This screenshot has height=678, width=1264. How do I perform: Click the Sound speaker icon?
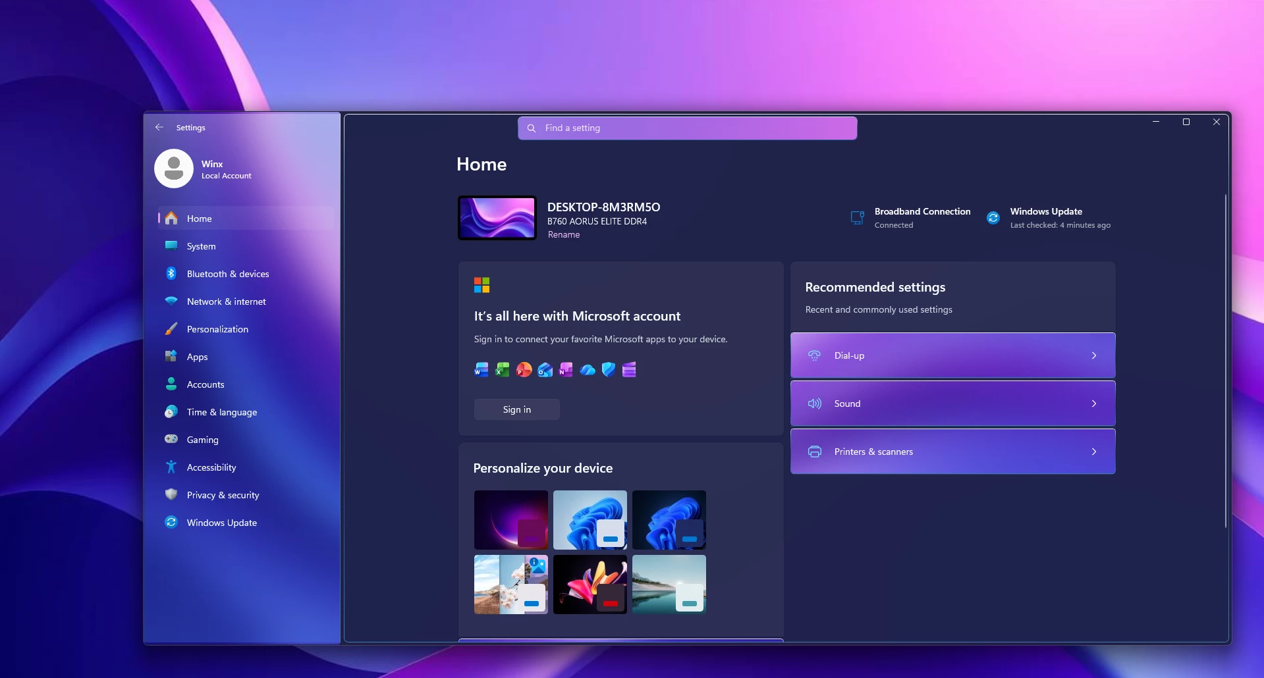pos(815,404)
